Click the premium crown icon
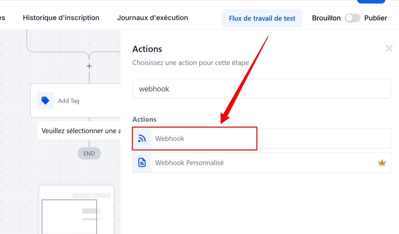 point(382,163)
